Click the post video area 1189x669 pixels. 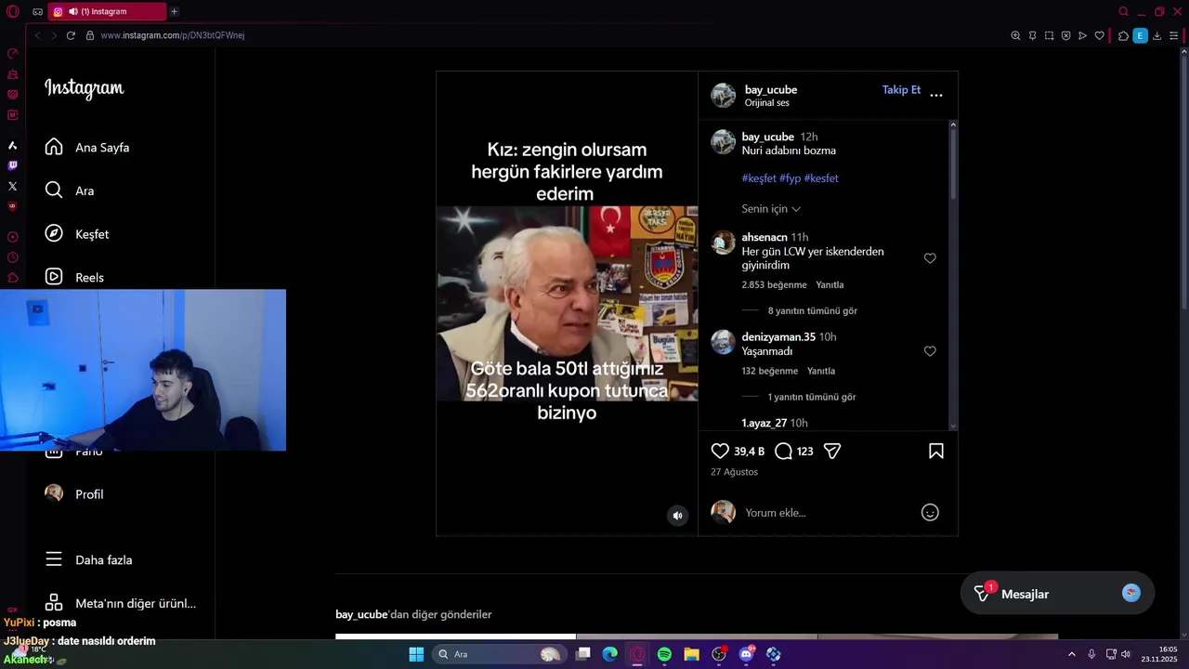[x=567, y=304]
